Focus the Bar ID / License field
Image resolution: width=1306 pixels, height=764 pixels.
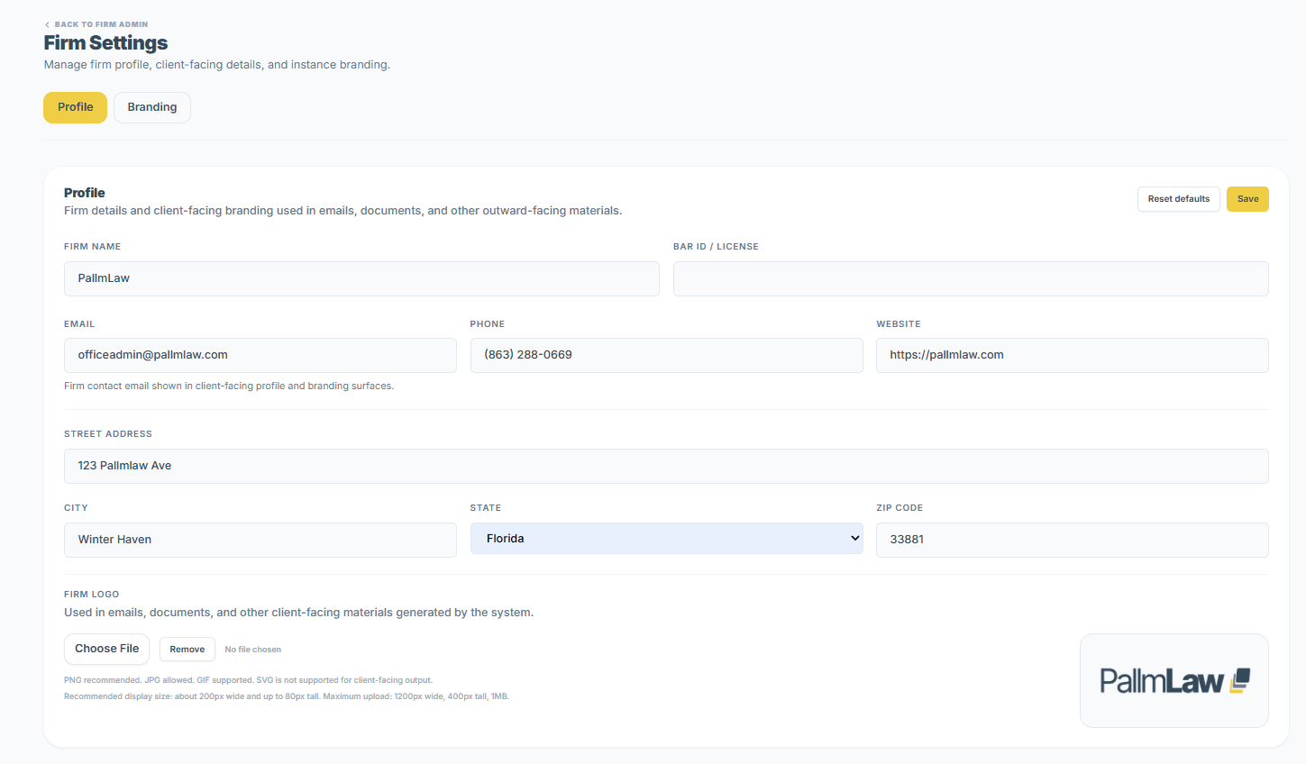tap(971, 278)
